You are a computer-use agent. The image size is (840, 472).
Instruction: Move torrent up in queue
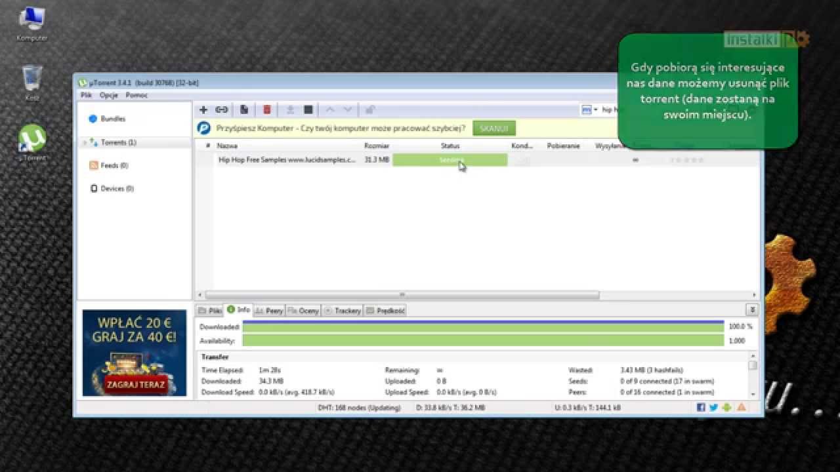330,109
